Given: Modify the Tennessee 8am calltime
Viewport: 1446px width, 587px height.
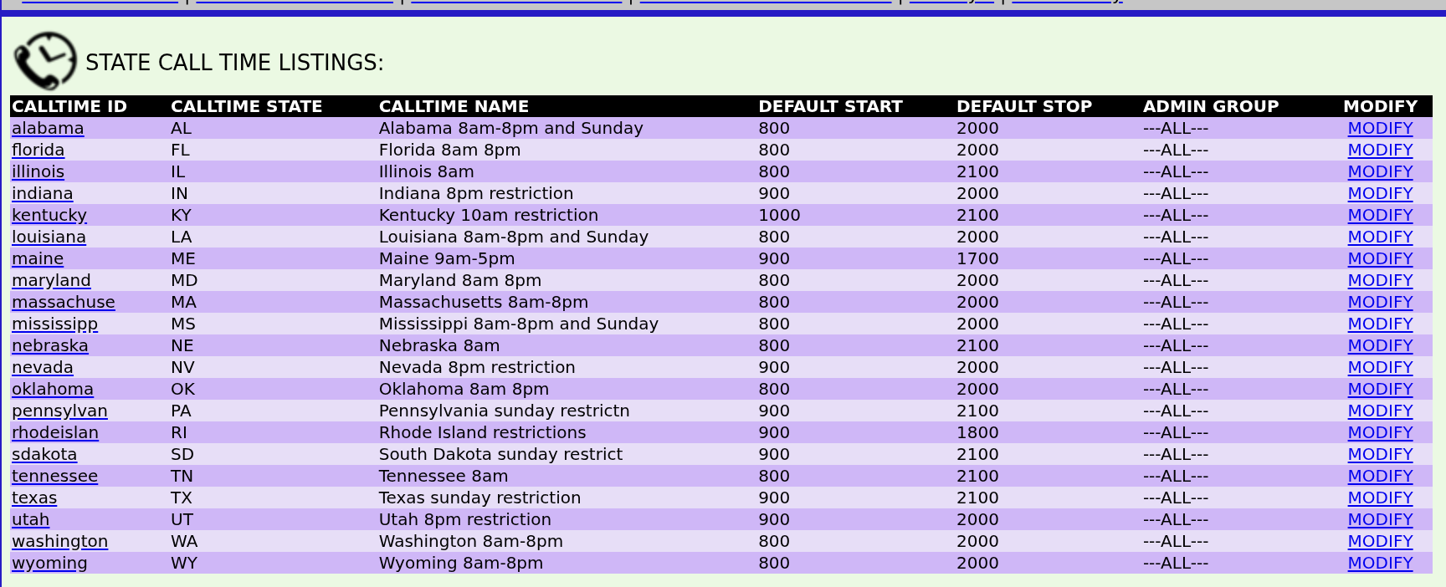Looking at the screenshot, I should (x=1380, y=476).
